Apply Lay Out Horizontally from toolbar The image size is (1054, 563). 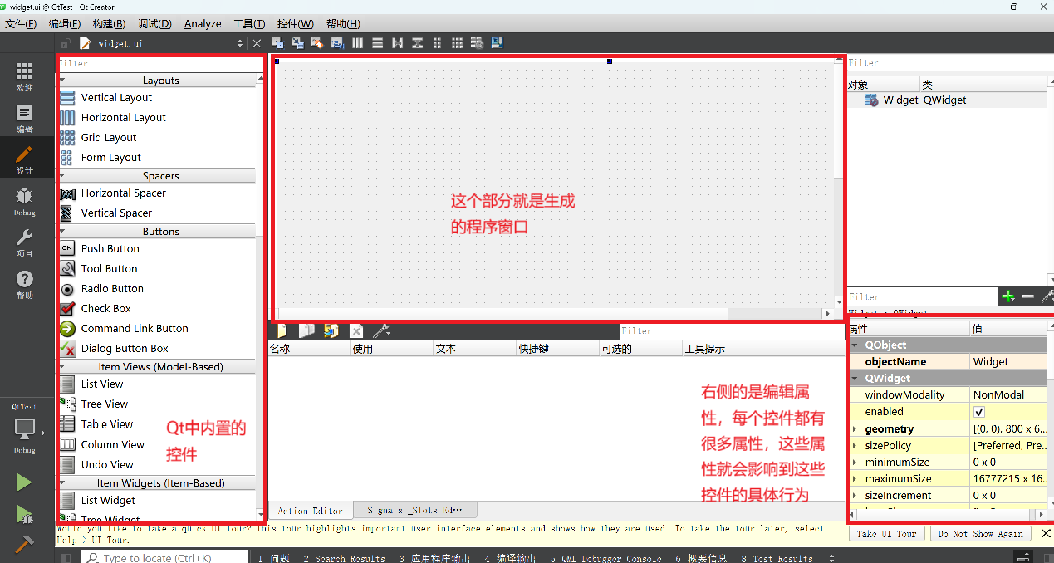[357, 42]
